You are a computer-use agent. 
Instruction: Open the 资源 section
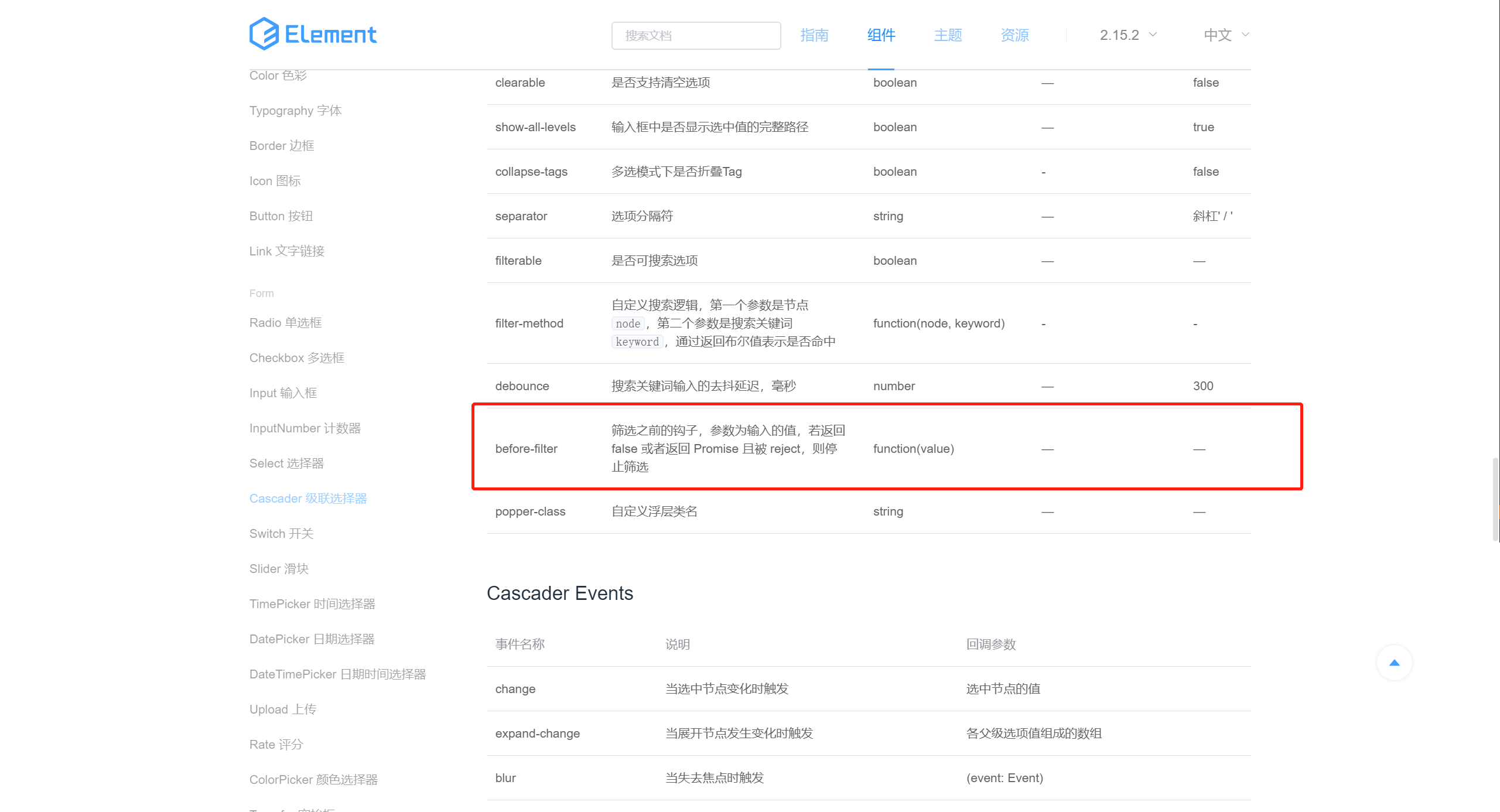(1014, 35)
